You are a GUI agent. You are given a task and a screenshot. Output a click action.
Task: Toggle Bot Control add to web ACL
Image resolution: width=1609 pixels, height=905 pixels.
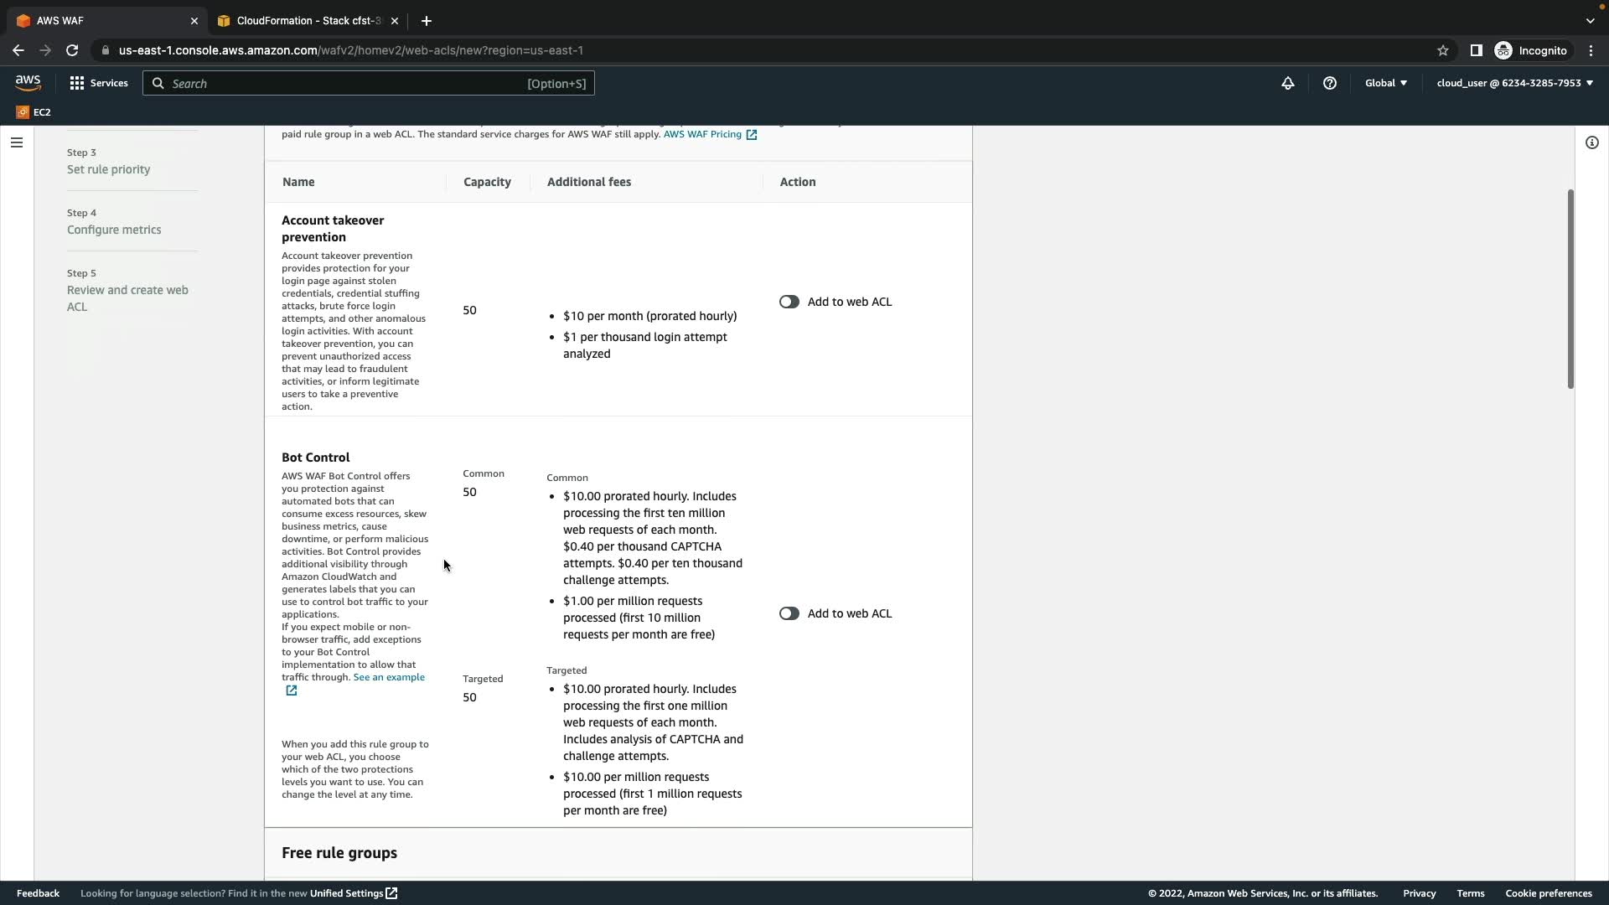click(x=789, y=613)
